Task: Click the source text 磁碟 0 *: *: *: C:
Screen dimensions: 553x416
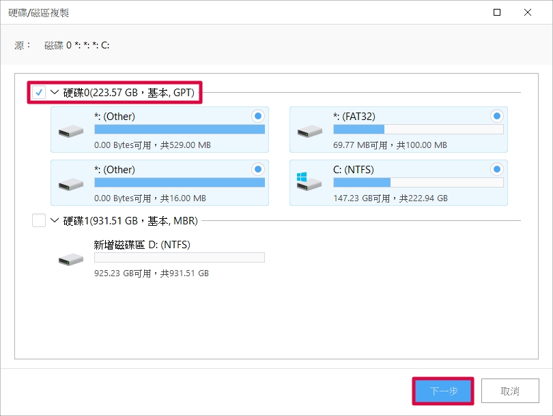Action: point(77,46)
